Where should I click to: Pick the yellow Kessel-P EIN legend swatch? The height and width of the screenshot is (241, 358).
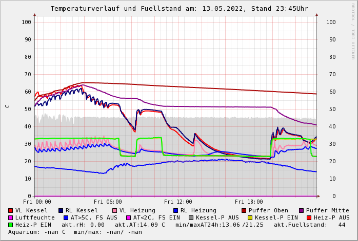pos(257,217)
